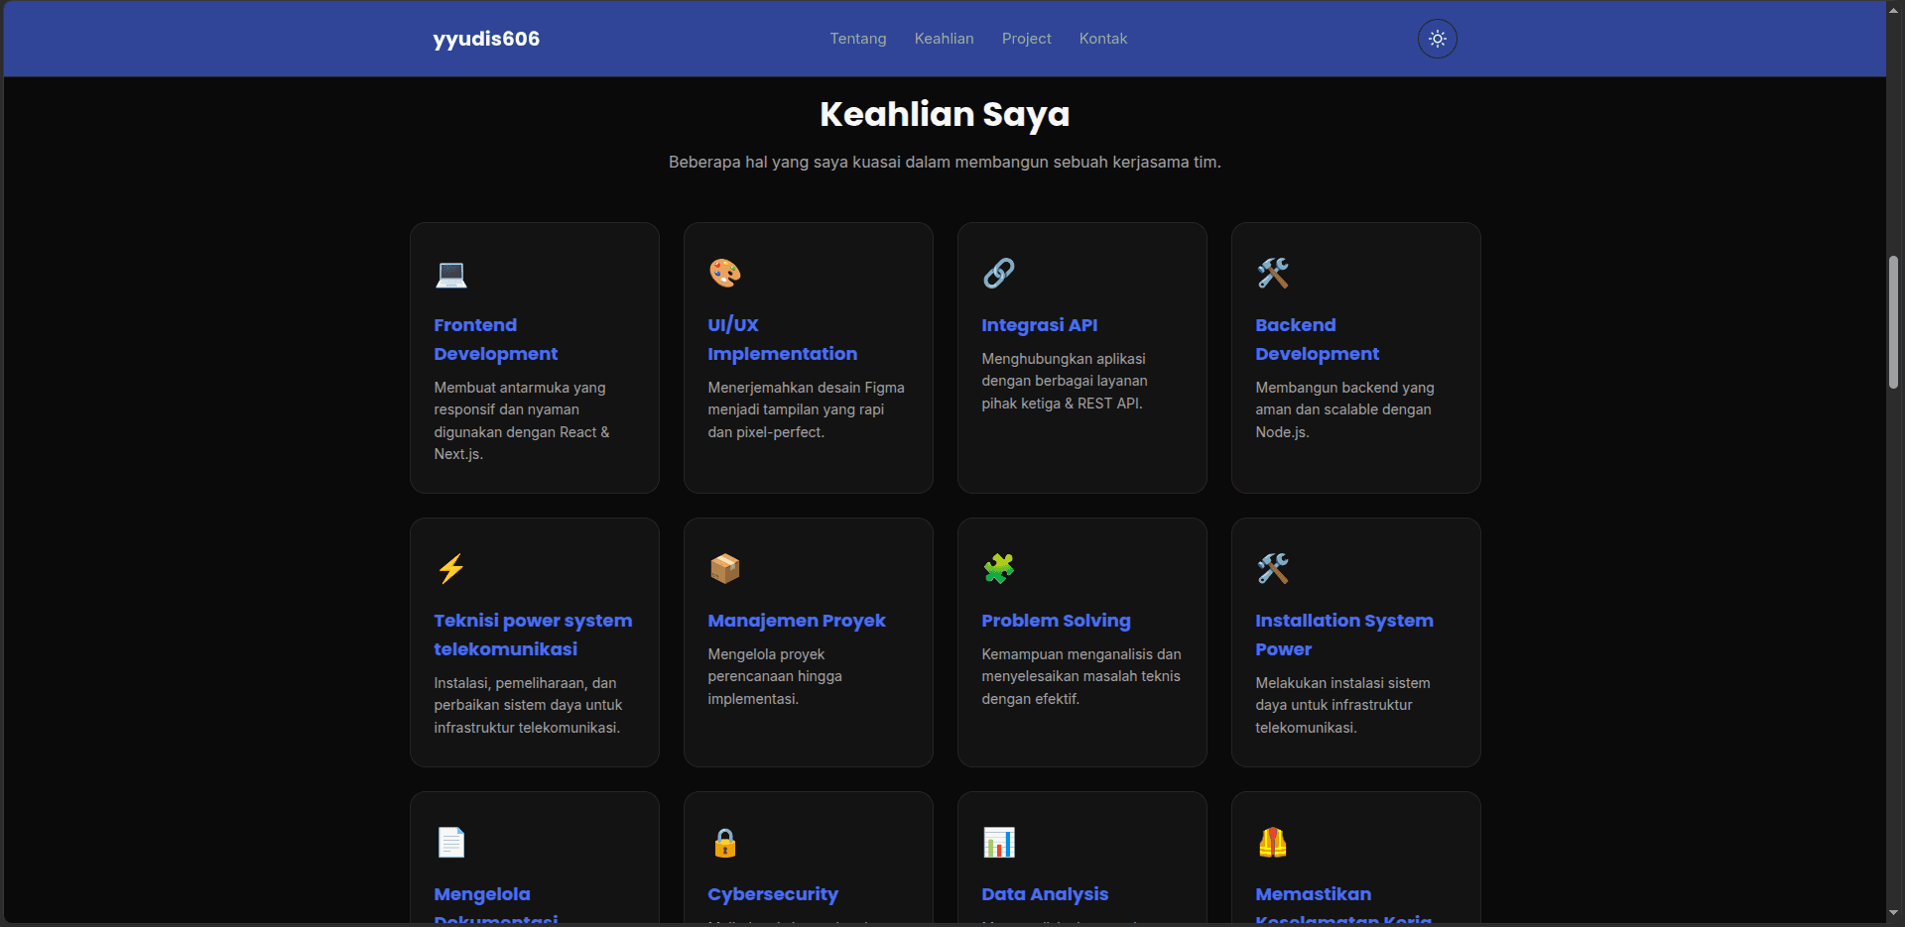Click the scrollbar up arrow
The image size is (1905, 927).
pyautogui.click(x=1894, y=10)
